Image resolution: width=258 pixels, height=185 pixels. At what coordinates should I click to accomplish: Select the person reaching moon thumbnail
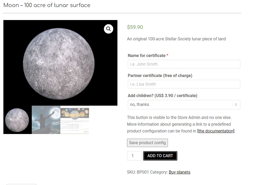(46, 120)
